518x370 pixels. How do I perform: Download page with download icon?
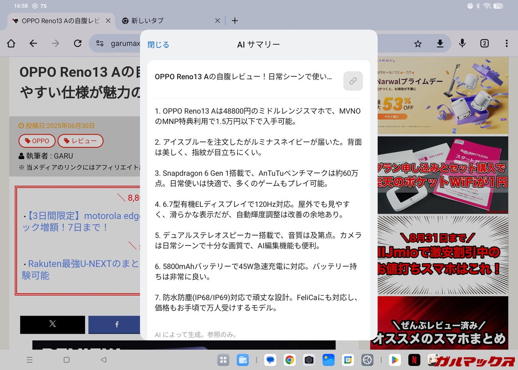440,44
